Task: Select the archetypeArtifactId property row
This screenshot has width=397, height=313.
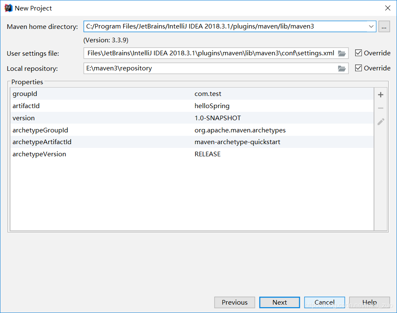Action: click(x=192, y=142)
